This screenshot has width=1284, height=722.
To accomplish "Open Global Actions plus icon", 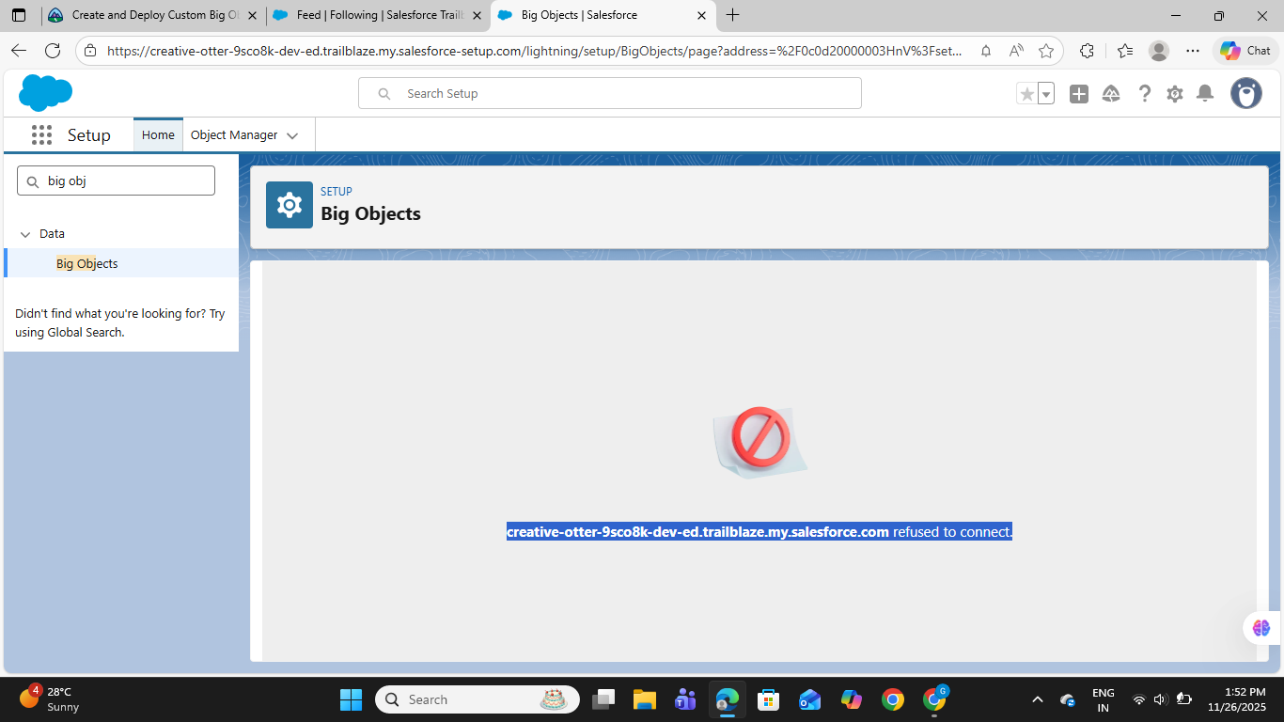I will (x=1079, y=94).
